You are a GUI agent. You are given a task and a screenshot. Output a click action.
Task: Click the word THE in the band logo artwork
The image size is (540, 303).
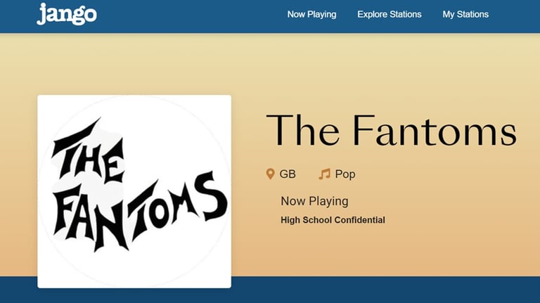88,152
